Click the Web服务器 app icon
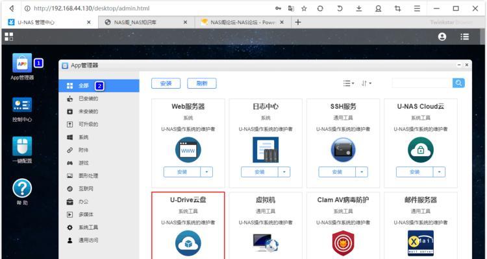Viewport: 487px width, 259px height. pyautogui.click(x=188, y=150)
